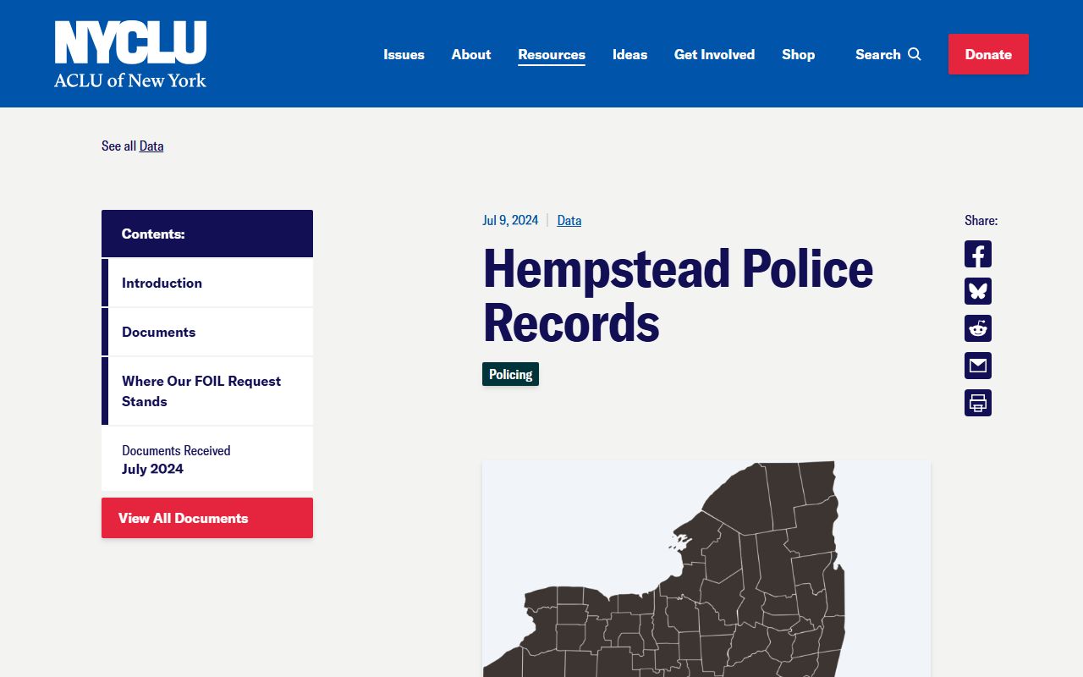Print this page using printer icon
Screen dimensions: 1083x677
point(978,403)
